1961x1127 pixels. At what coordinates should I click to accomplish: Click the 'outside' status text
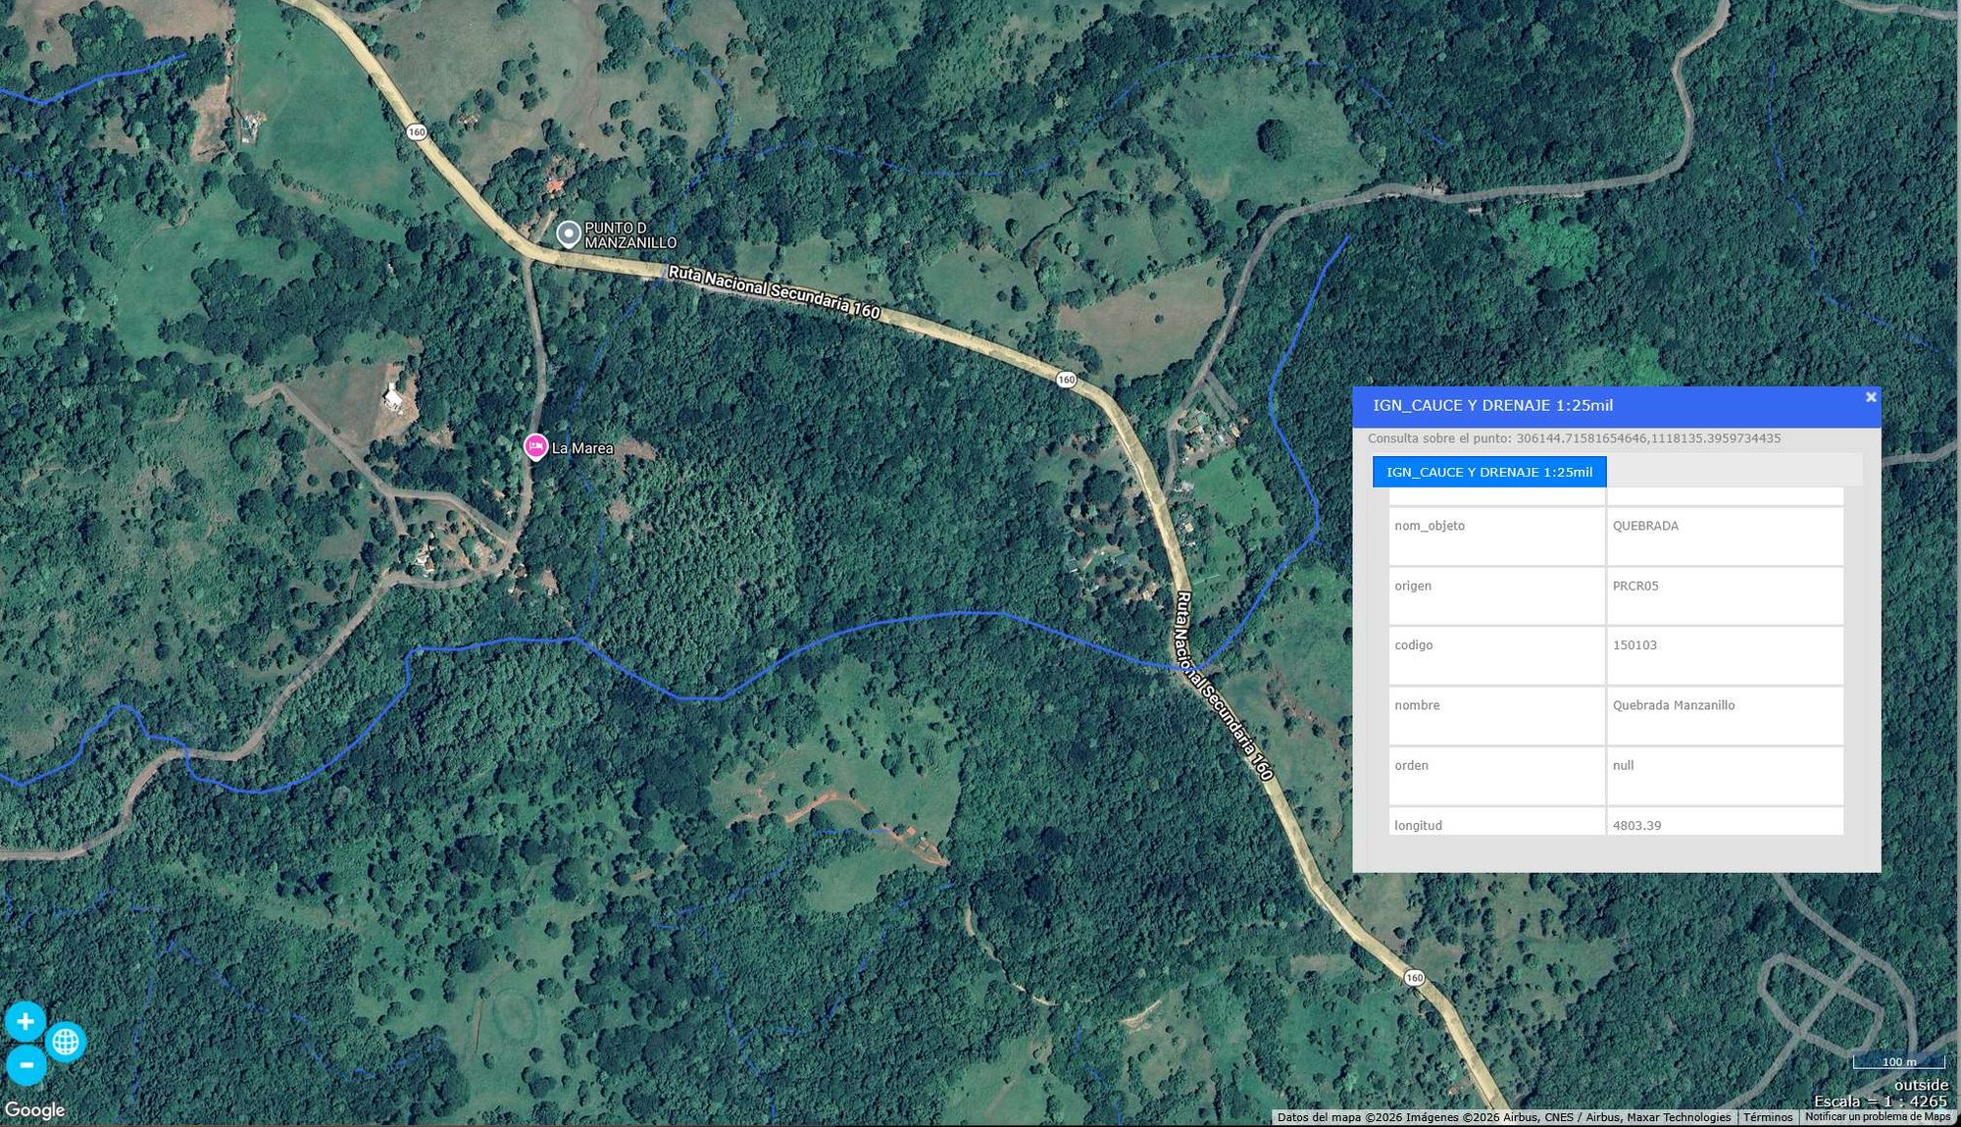pyautogui.click(x=1921, y=1085)
